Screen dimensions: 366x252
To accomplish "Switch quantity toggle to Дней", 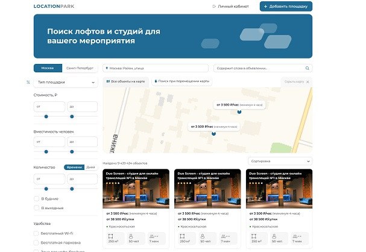I will coord(90,167).
